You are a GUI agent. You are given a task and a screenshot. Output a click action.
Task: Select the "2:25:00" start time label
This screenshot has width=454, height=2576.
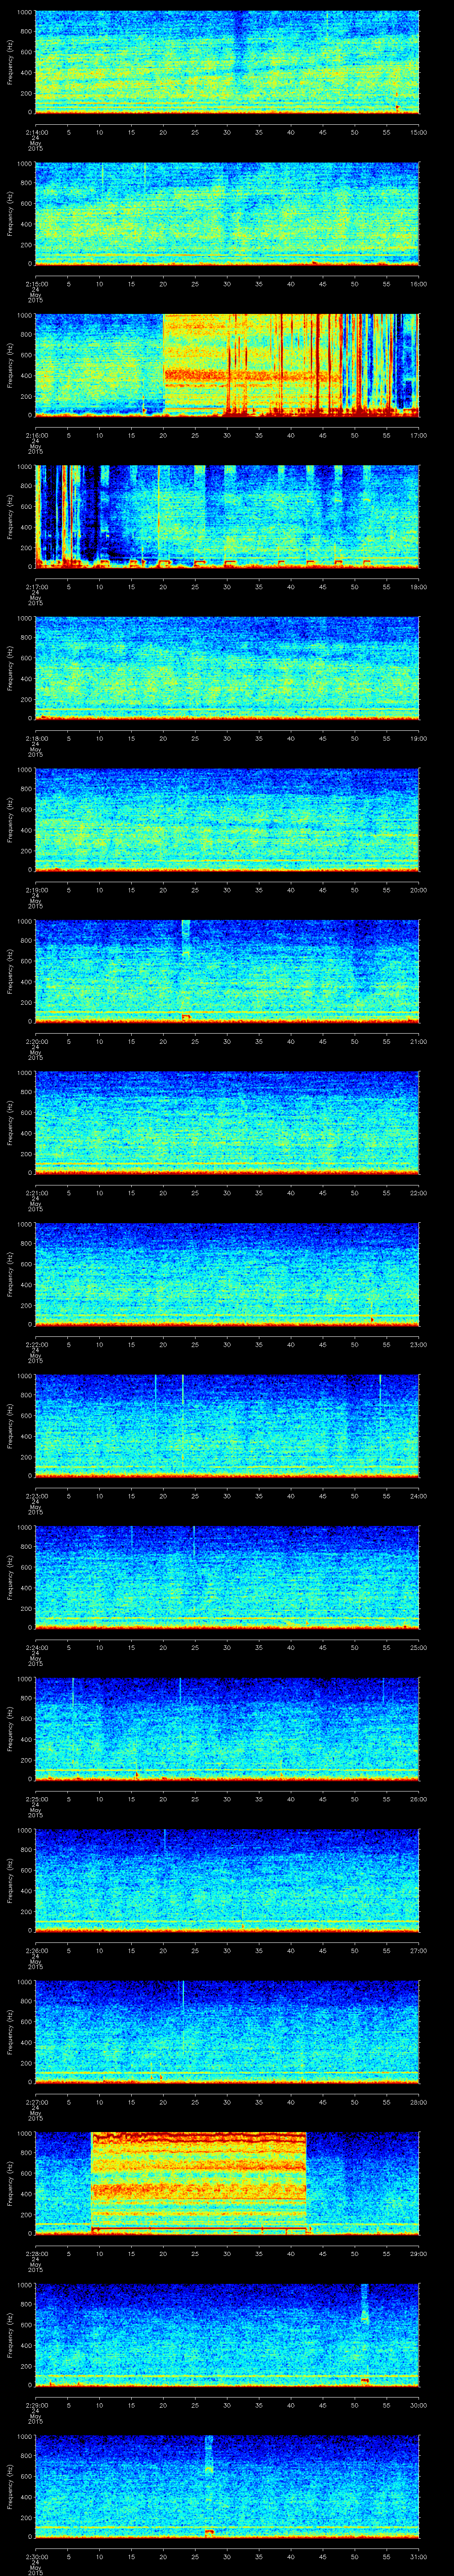(x=36, y=1799)
